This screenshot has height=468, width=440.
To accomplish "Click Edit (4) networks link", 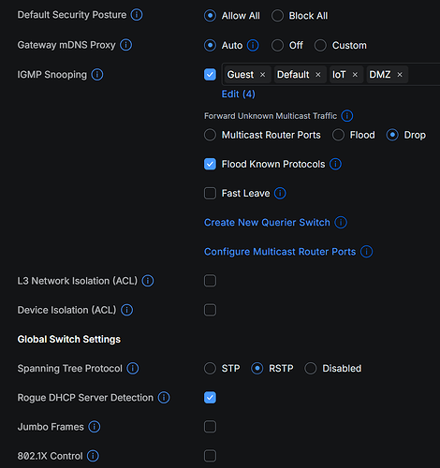I will (x=239, y=94).
